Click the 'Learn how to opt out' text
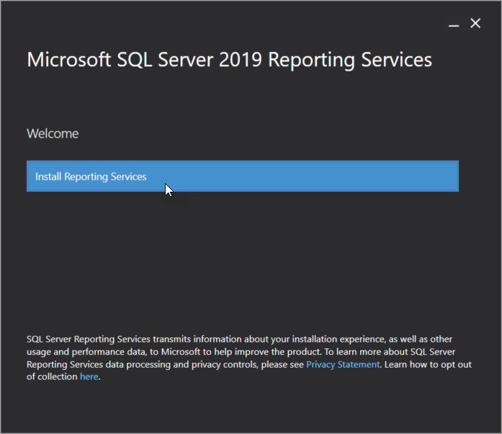This screenshot has height=434, width=502. (x=428, y=365)
